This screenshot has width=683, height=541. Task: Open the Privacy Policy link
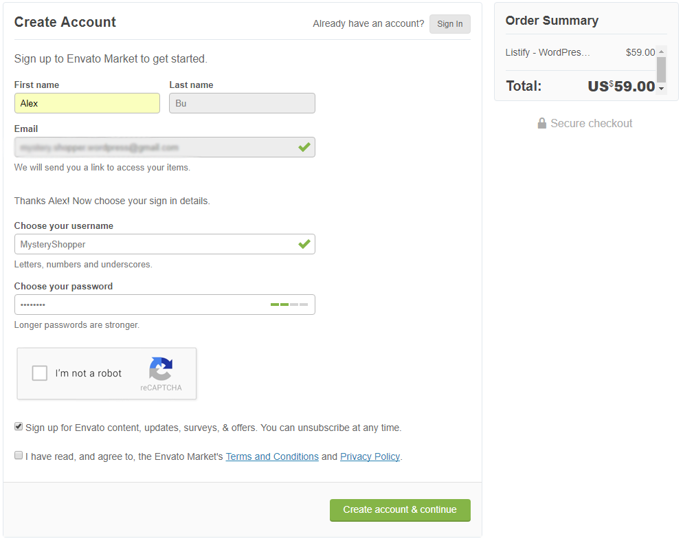pos(370,456)
